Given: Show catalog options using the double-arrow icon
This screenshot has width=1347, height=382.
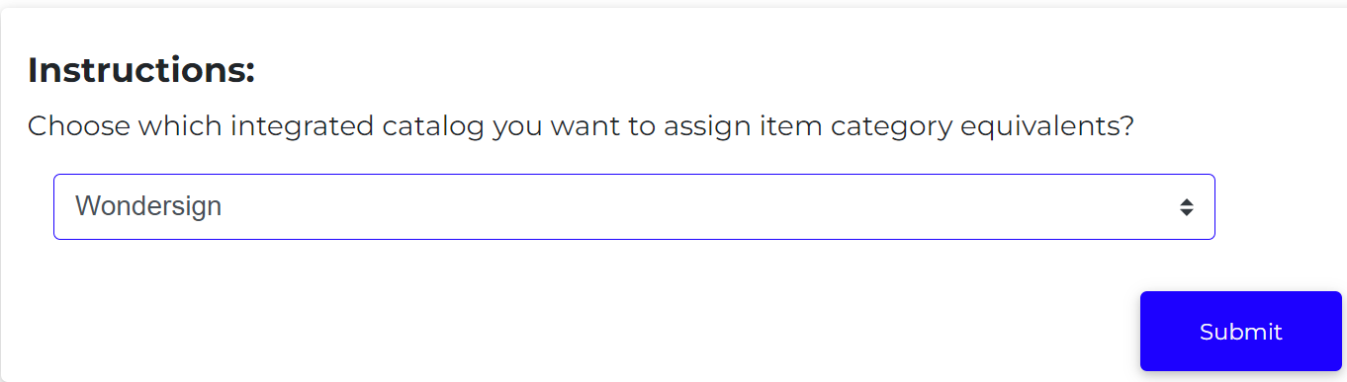Looking at the screenshot, I should (x=1186, y=207).
